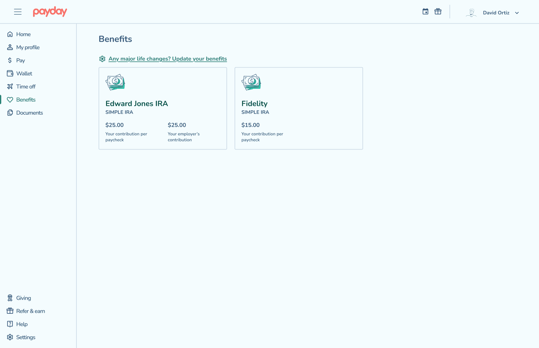Click the Settings gear icon in sidebar

point(10,337)
